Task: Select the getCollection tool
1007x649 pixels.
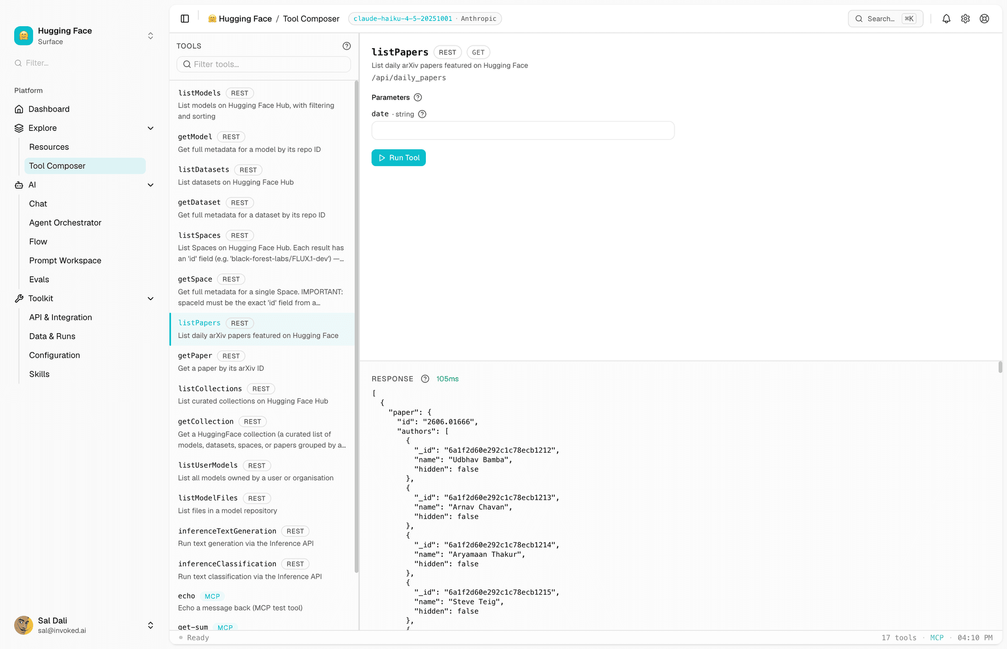Action: pyautogui.click(x=262, y=433)
